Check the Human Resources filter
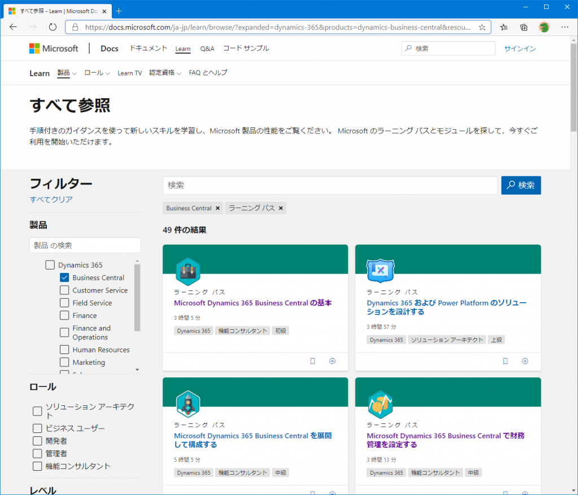This screenshot has height=495, width=578. pyautogui.click(x=64, y=350)
